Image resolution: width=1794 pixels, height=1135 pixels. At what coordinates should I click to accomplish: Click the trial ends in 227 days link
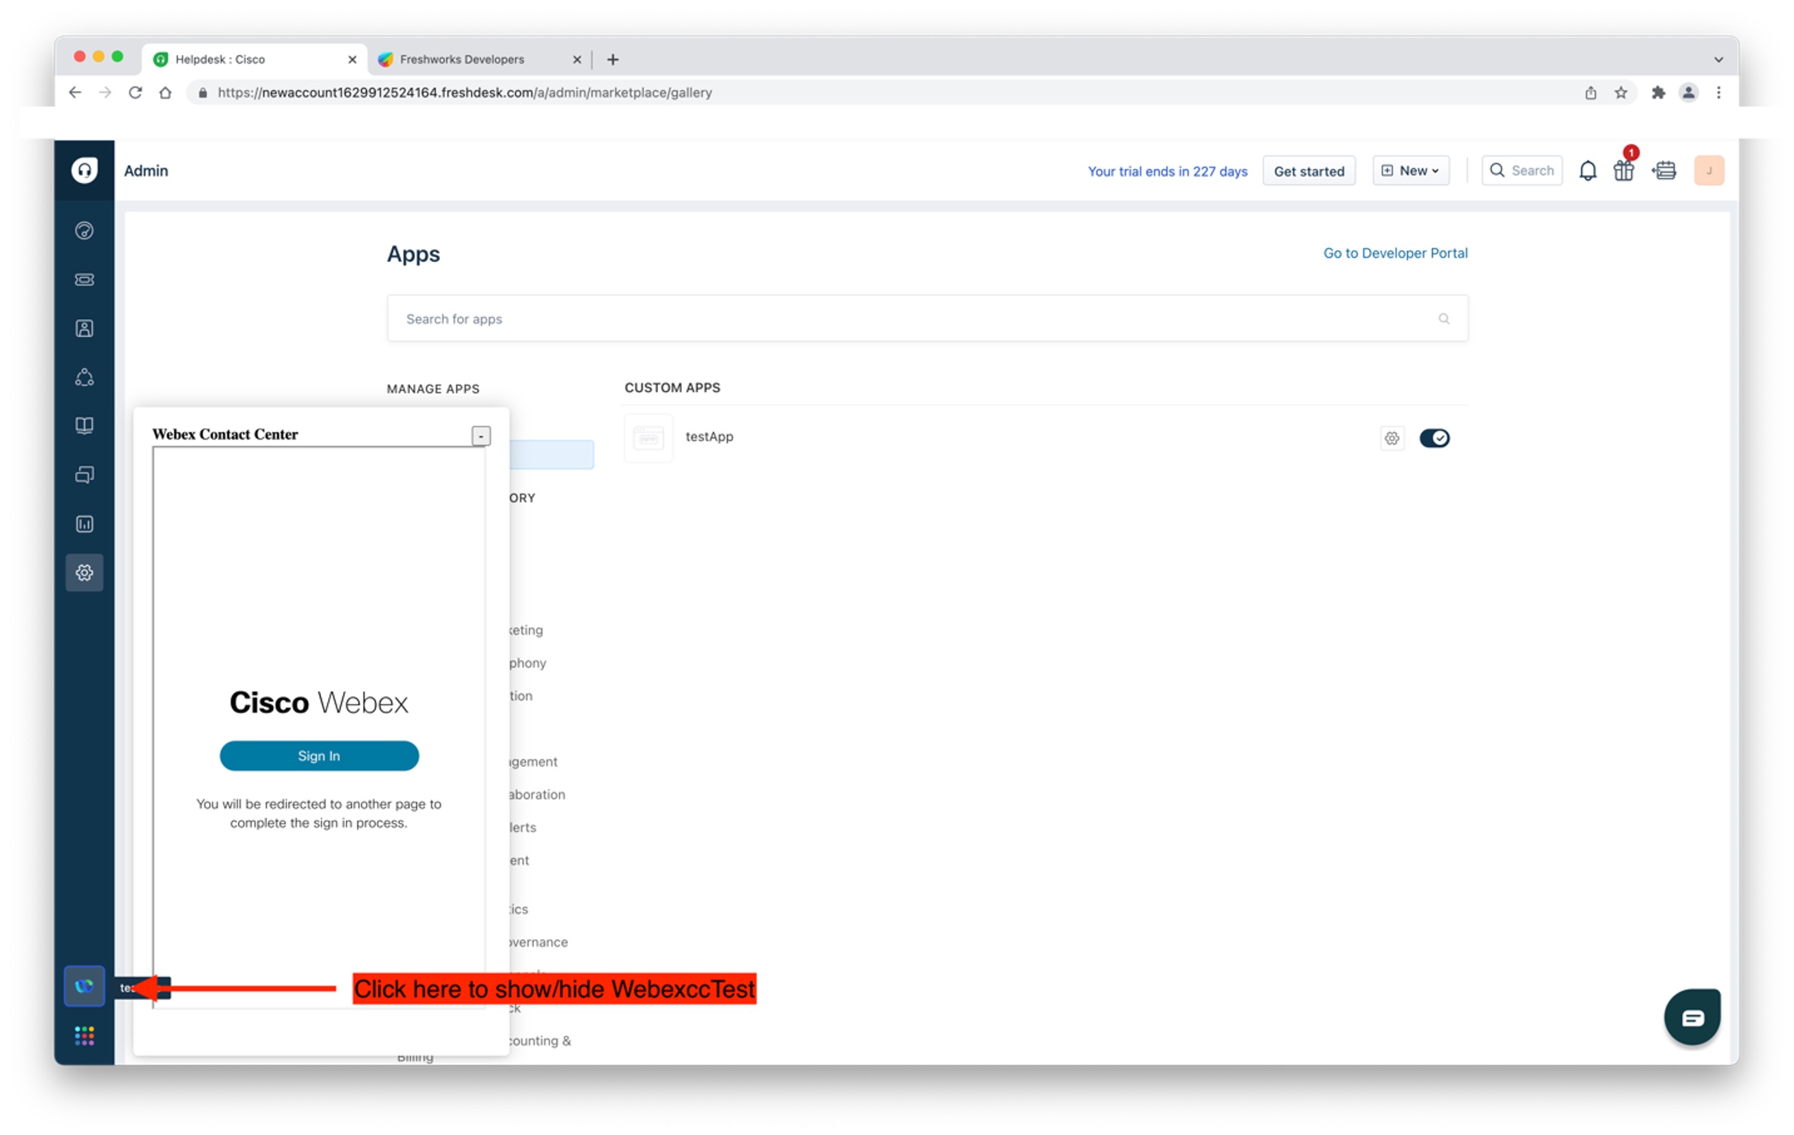[1167, 171]
